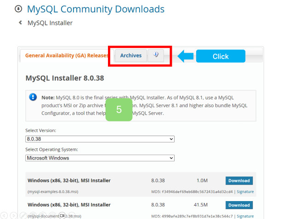Click MD5 f34946def69eb680c5672431a4d32cd4 text
Image resolution: width=294 pixels, height=219 pixels.
pos(192,192)
